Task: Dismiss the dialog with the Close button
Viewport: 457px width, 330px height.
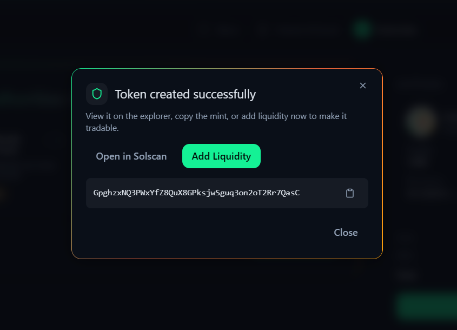Action: (346, 232)
